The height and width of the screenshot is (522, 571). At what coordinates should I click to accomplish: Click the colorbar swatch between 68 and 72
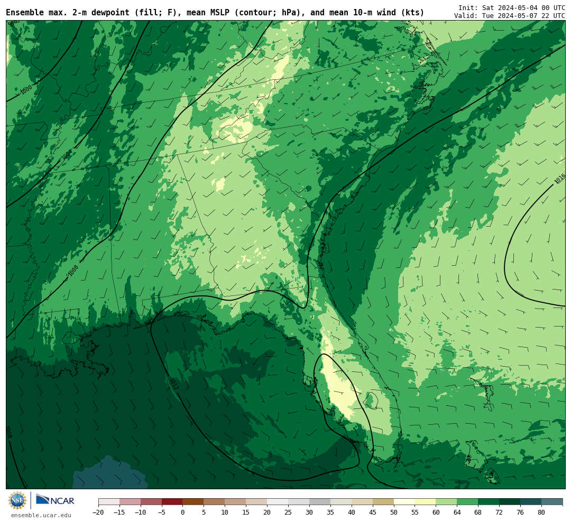489,502
